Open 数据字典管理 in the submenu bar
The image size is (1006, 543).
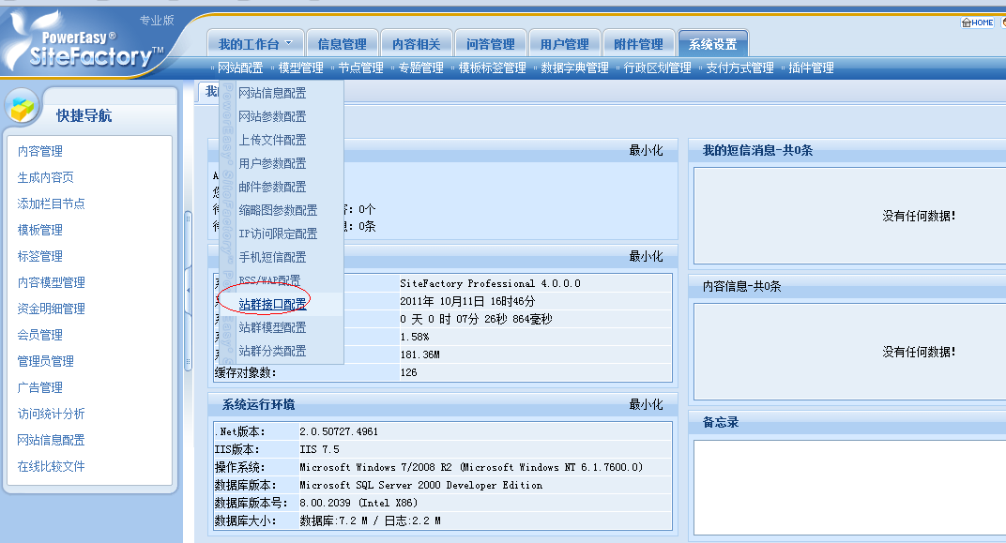(x=575, y=68)
